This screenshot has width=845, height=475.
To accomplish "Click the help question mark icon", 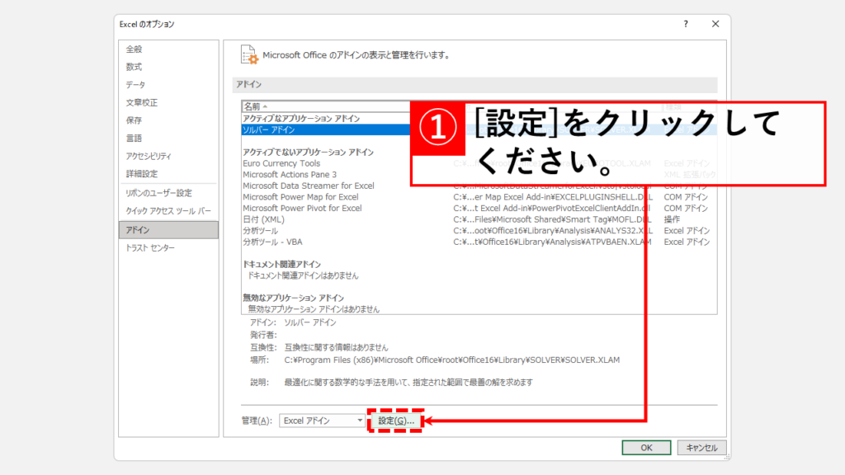I will (685, 25).
